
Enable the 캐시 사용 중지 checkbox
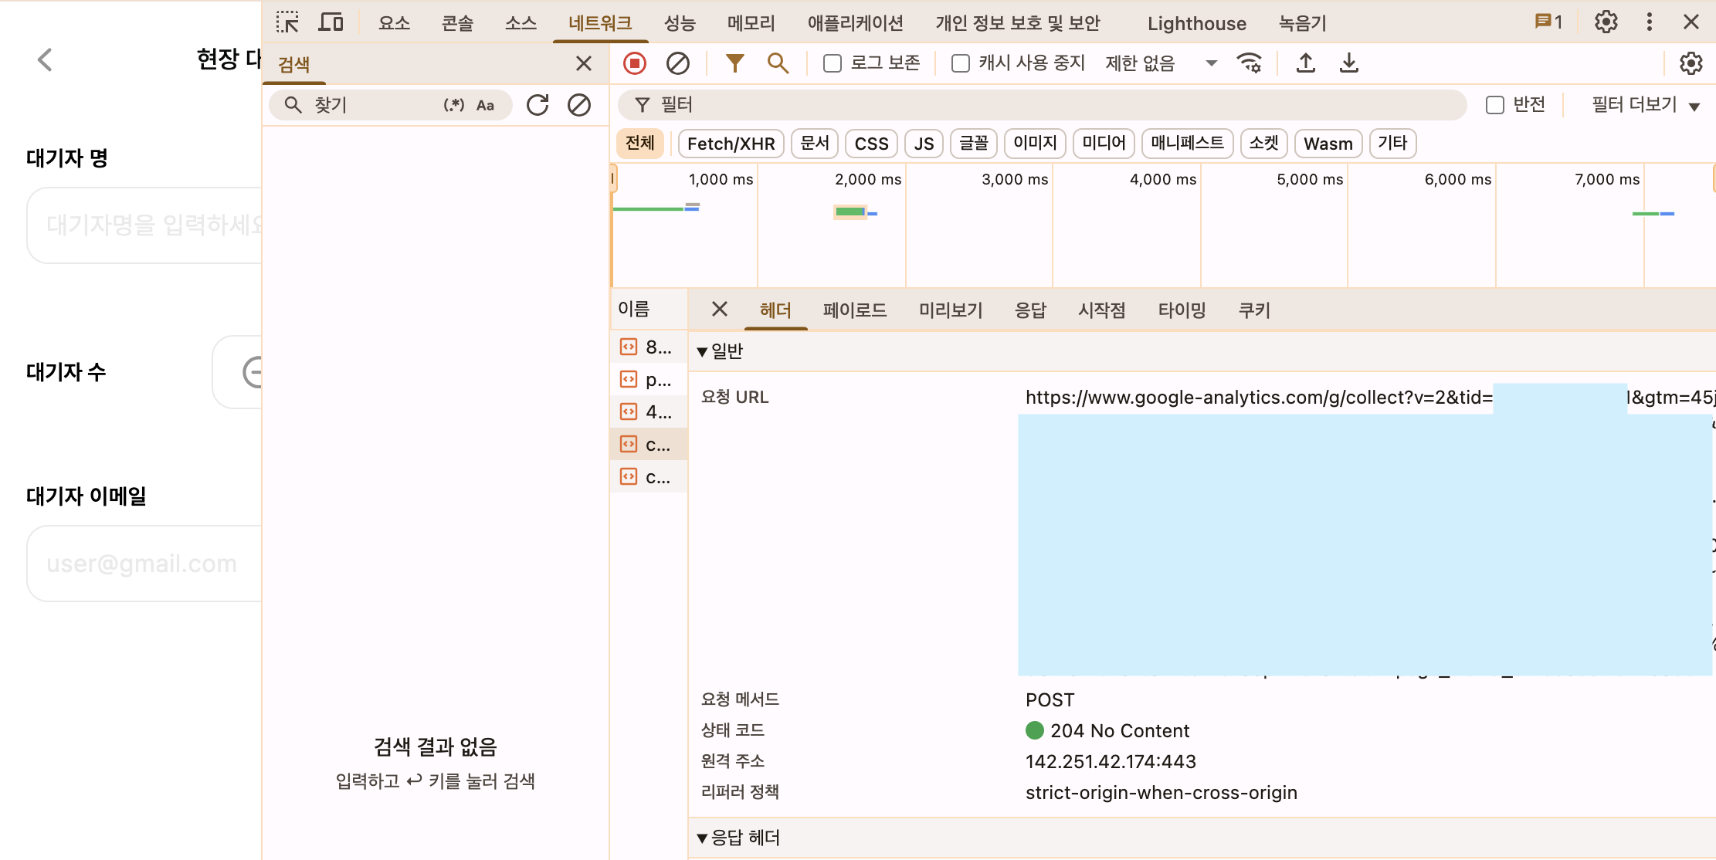961,63
